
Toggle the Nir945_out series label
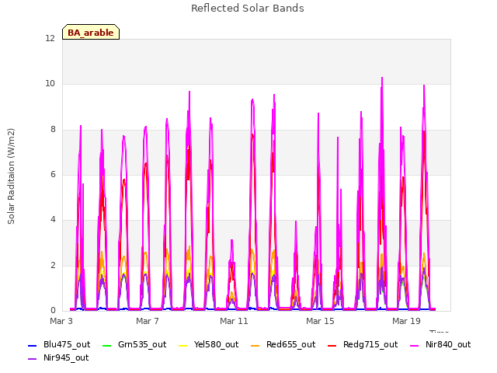(x=66, y=358)
